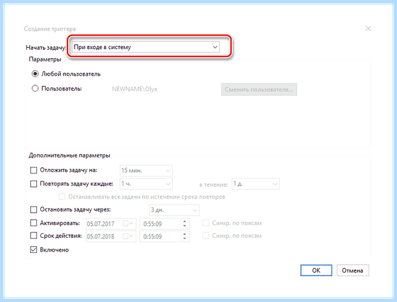
Task: Open the '1 ч.' repeat interval dropdown
Action: pos(146,184)
